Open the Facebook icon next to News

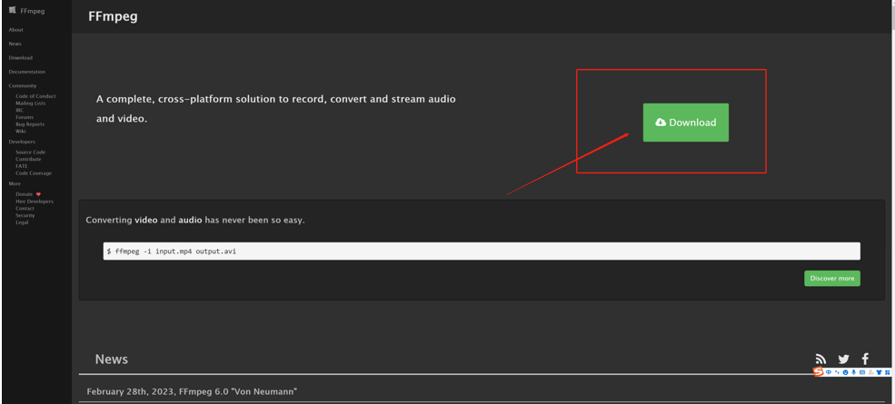click(x=865, y=359)
